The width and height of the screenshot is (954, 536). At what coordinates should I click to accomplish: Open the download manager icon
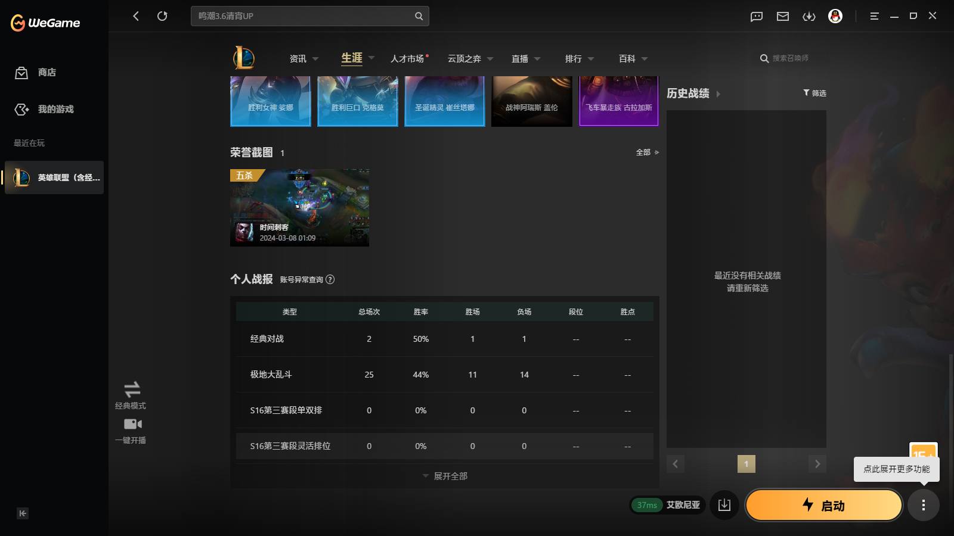(x=809, y=17)
